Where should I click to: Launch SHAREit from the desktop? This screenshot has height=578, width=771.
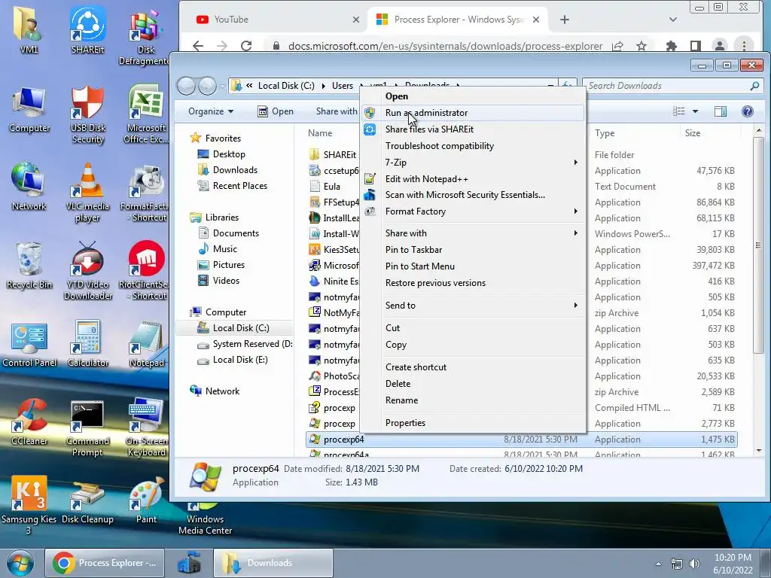tap(87, 30)
